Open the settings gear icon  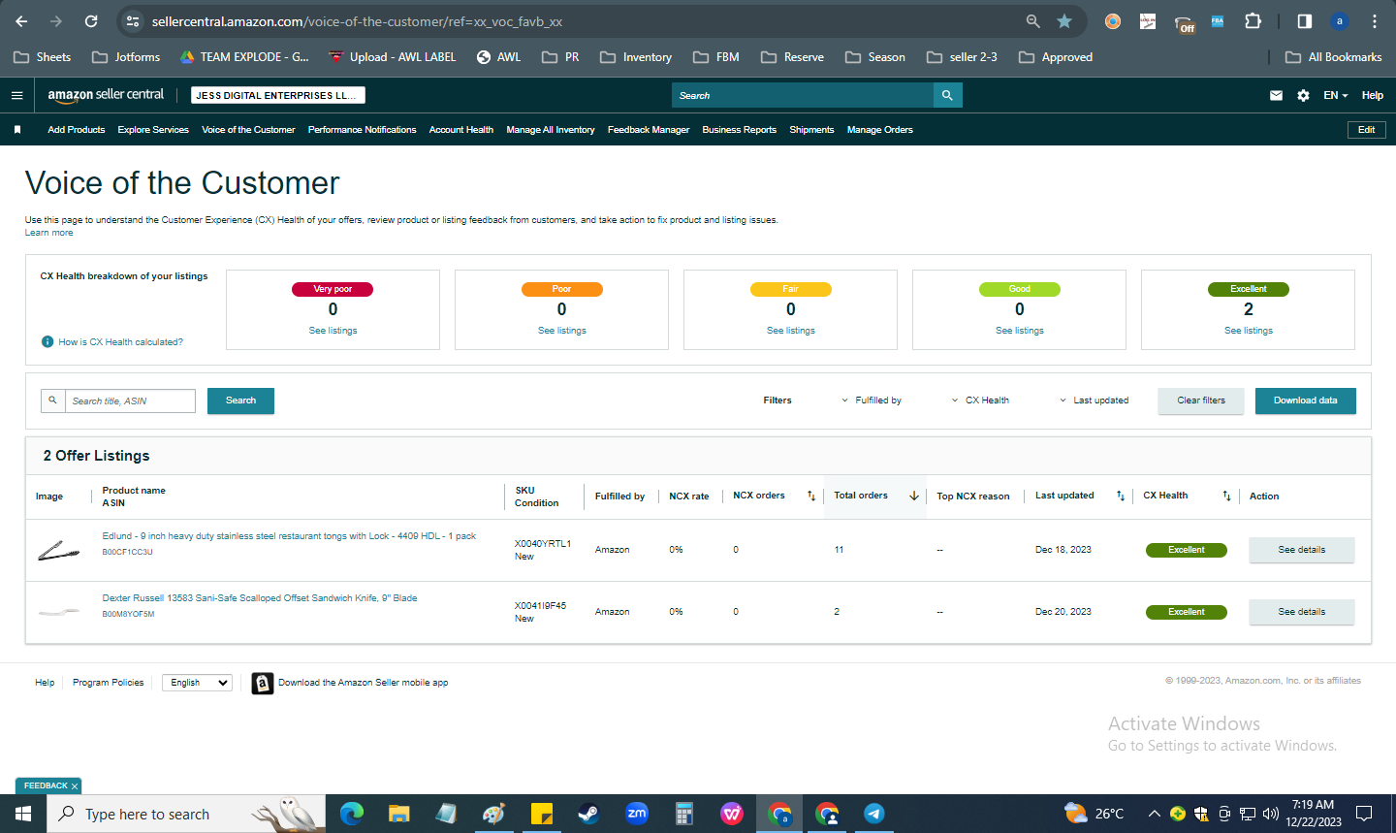click(x=1303, y=95)
